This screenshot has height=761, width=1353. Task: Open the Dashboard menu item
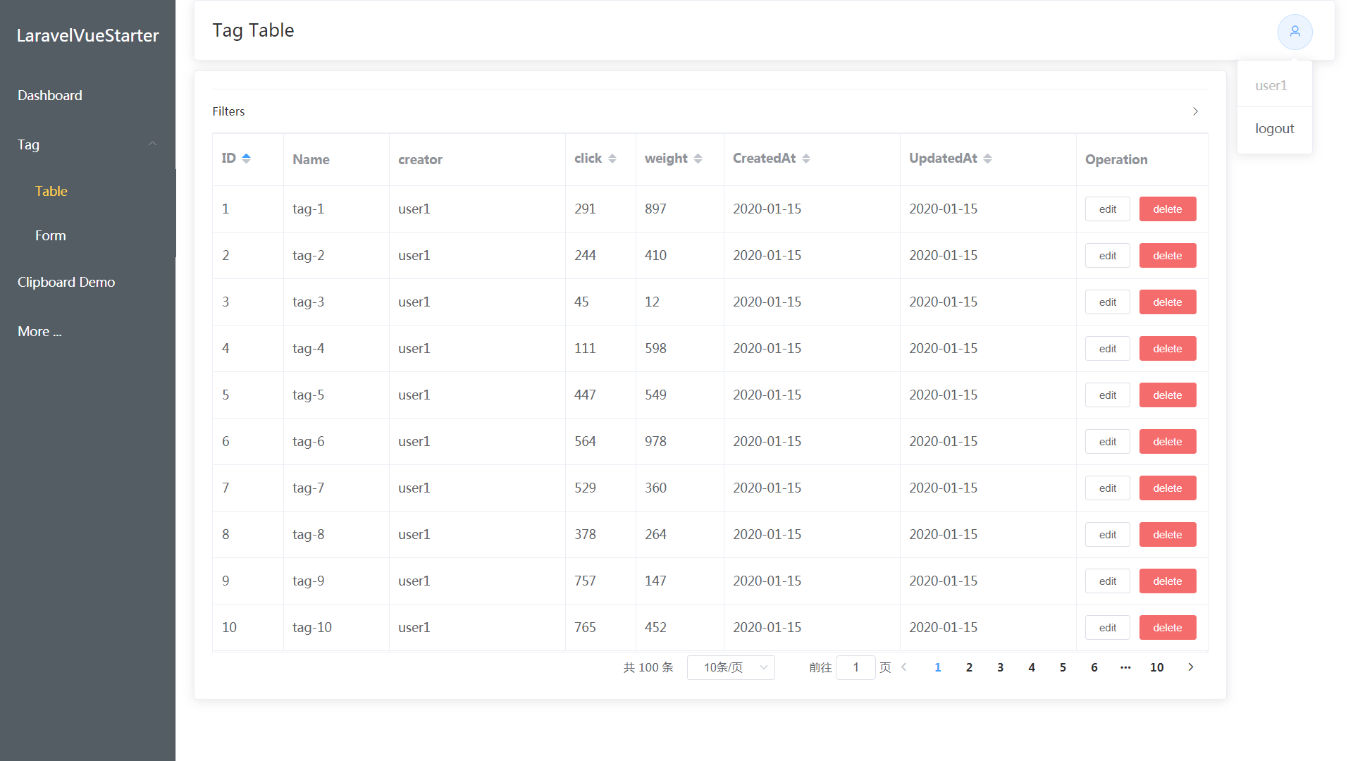50,95
